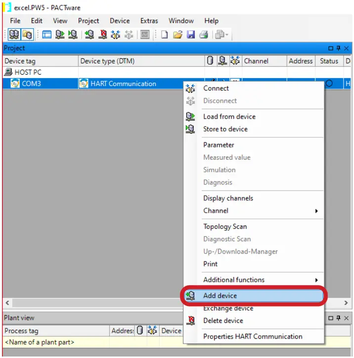Click the Add device toolbar icon
Screen dimensions: 354x358
[89, 35]
